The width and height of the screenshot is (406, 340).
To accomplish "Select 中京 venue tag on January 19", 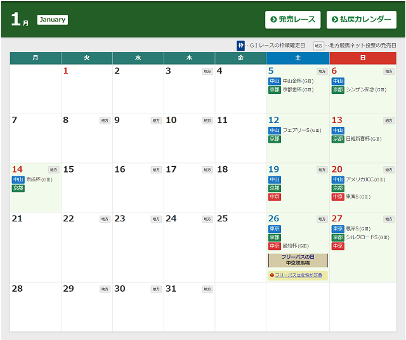I will [x=275, y=197].
